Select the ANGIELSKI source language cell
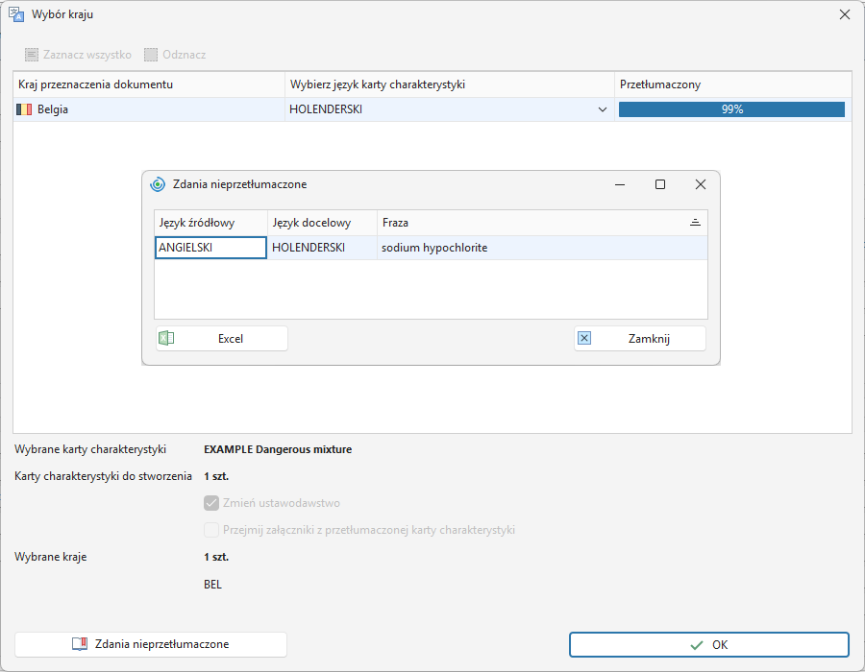865x672 pixels. click(210, 248)
